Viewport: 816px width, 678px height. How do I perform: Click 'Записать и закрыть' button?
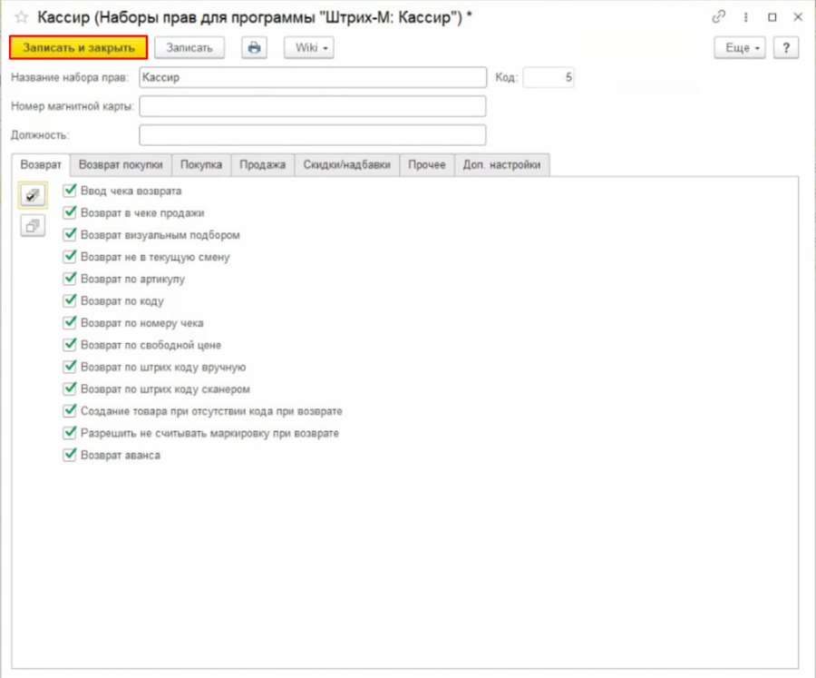point(79,48)
